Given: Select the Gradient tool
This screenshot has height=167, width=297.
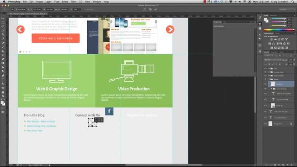Looking at the screenshot, I should coord(3,63).
